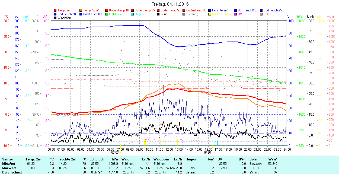Select the BodenTemp 50 legend label
Viewport: 339px width, 174px height.
pos(171,10)
